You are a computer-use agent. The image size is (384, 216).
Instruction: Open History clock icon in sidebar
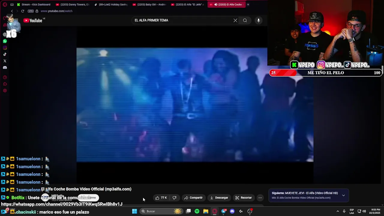[5, 77]
